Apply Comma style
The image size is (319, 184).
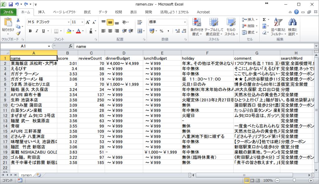[168, 31]
